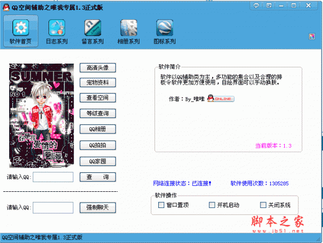The image size is (323, 243).
Task: Click the 当前版本:1.3 text
Action: click(273, 145)
